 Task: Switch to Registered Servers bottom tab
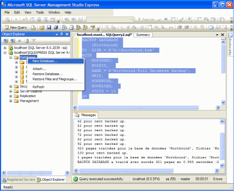coord(19,180)
